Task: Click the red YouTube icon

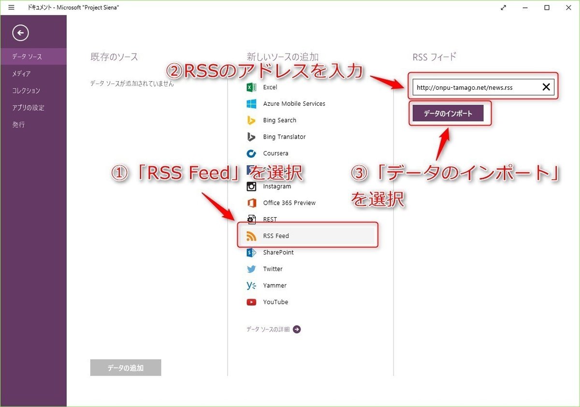Action: tap(251, 302)
